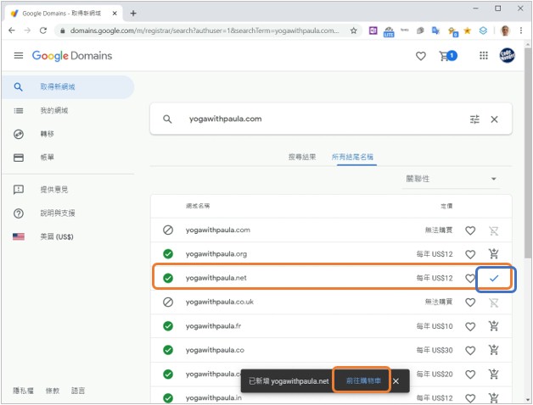Open the shopping cart with 1 item
Image resolution: width=533 pixels, height=405 pixels.
click(x=447, y=56)
